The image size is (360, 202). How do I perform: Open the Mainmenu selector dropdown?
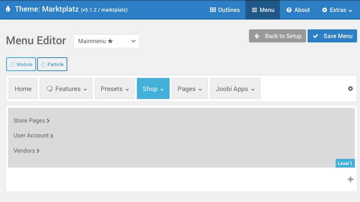(x=106, y=41)
